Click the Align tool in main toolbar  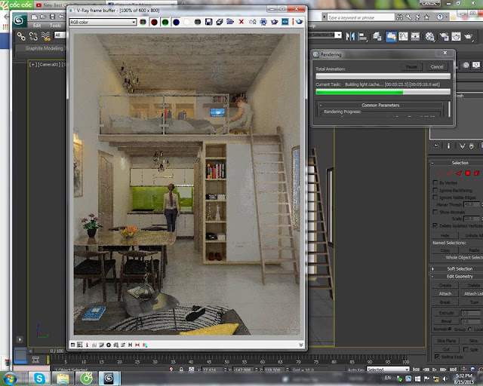362,37
